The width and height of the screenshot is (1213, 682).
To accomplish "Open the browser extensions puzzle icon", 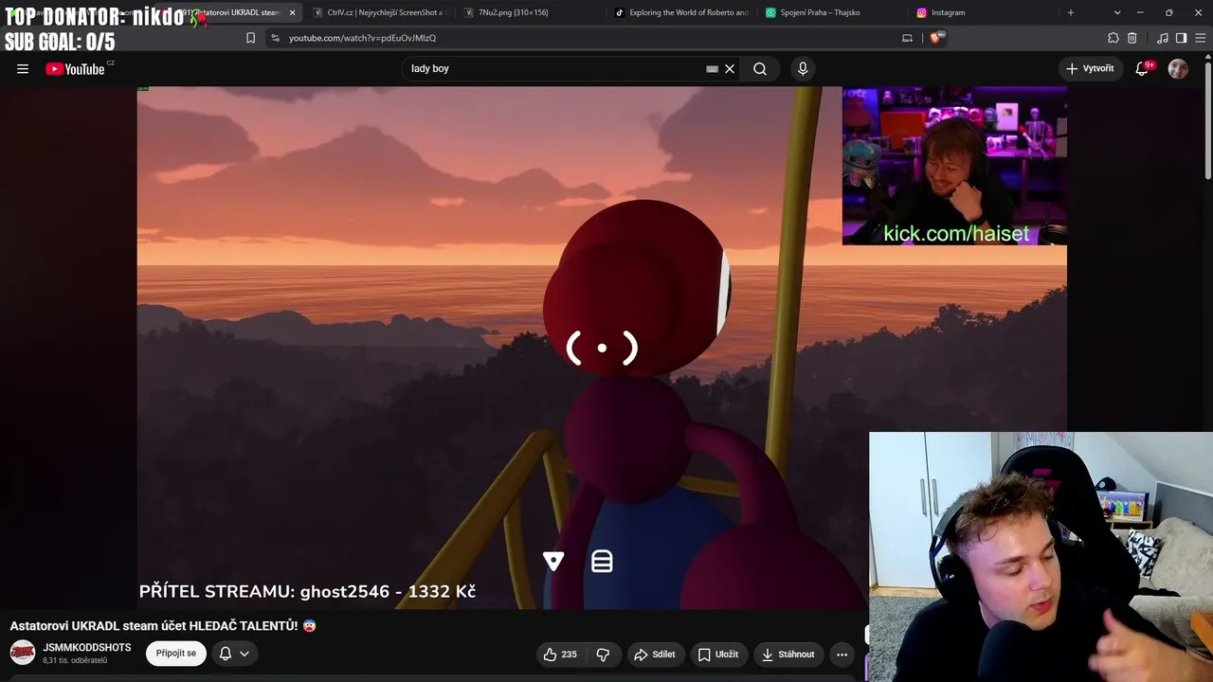I will pos(1113,38).
